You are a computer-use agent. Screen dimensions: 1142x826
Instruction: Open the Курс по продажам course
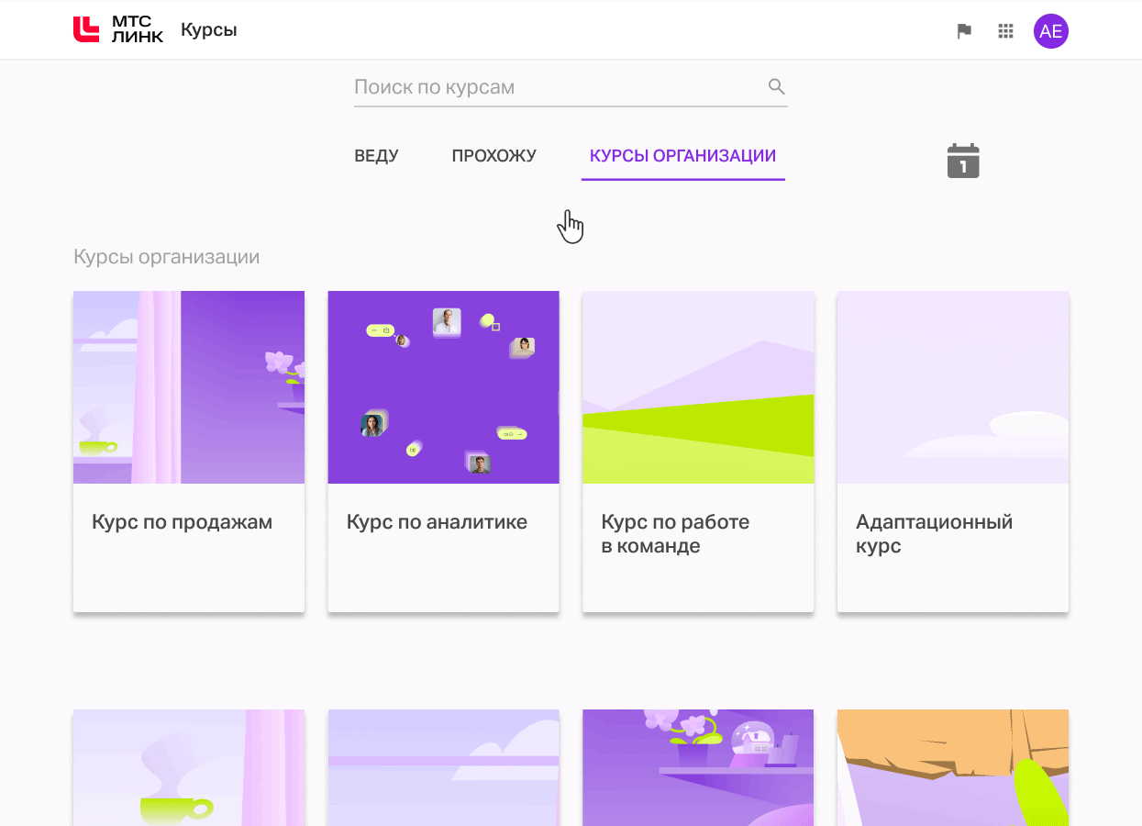pos(188,450)
